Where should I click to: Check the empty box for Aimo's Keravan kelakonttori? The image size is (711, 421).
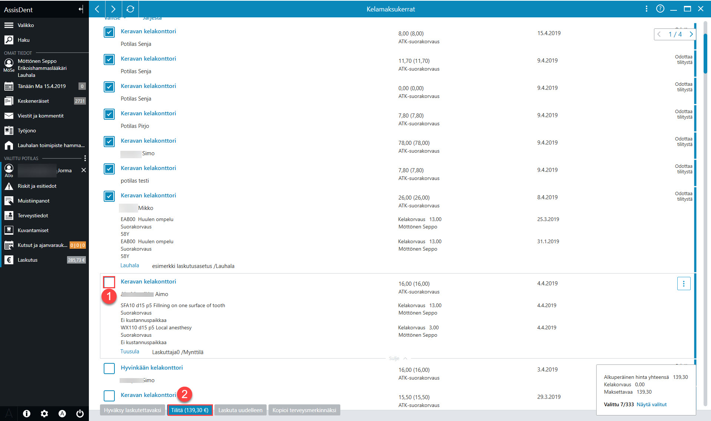tap(109, 282)
